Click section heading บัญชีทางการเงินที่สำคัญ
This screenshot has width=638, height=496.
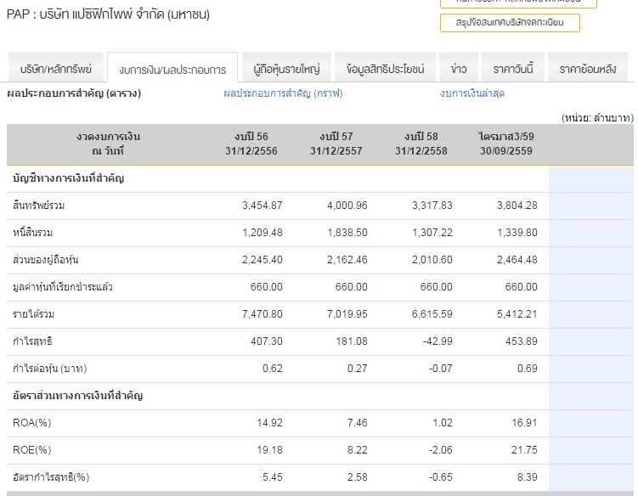68,178
